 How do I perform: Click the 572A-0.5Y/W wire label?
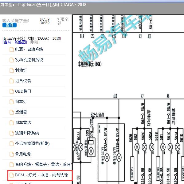(106, 139)
